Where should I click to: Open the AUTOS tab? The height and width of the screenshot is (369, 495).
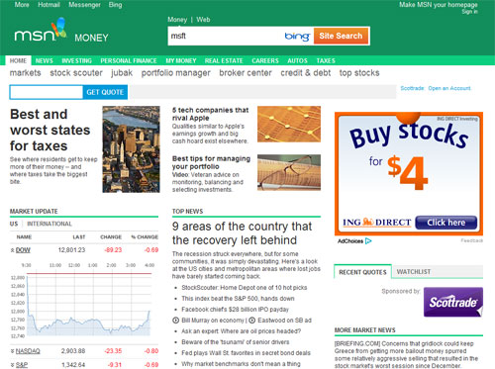pos(297,60)
